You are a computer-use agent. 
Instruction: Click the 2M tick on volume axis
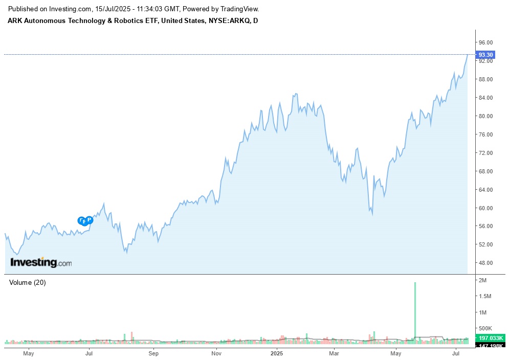[482, 281]
